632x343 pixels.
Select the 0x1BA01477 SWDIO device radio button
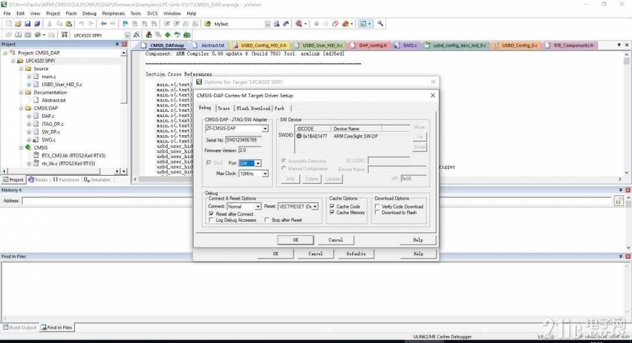click(299, 136)
